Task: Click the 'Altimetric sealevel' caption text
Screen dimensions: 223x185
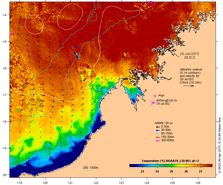Action: 191,69
